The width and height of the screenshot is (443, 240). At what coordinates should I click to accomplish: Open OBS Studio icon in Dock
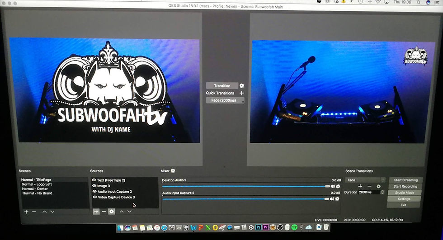[x=280, y=227]
